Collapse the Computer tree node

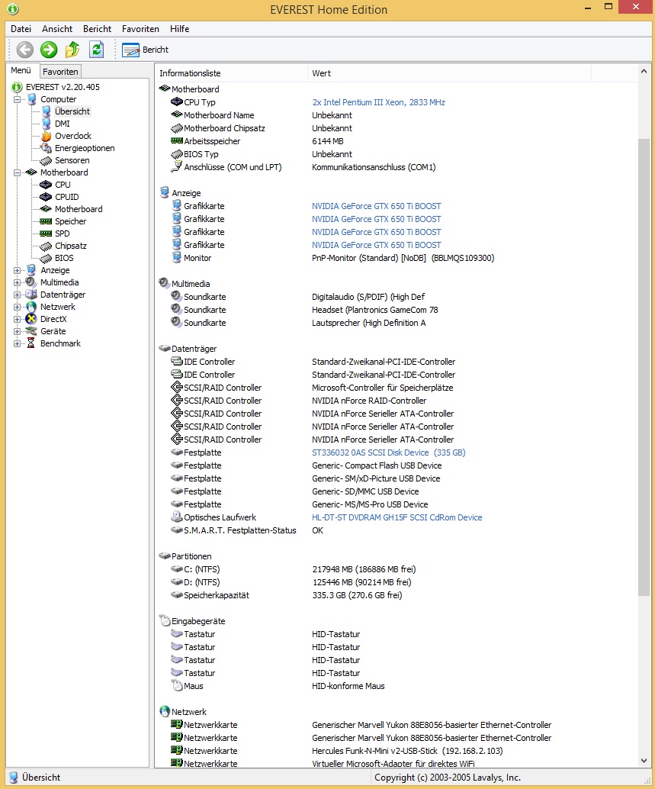point(17,100)
